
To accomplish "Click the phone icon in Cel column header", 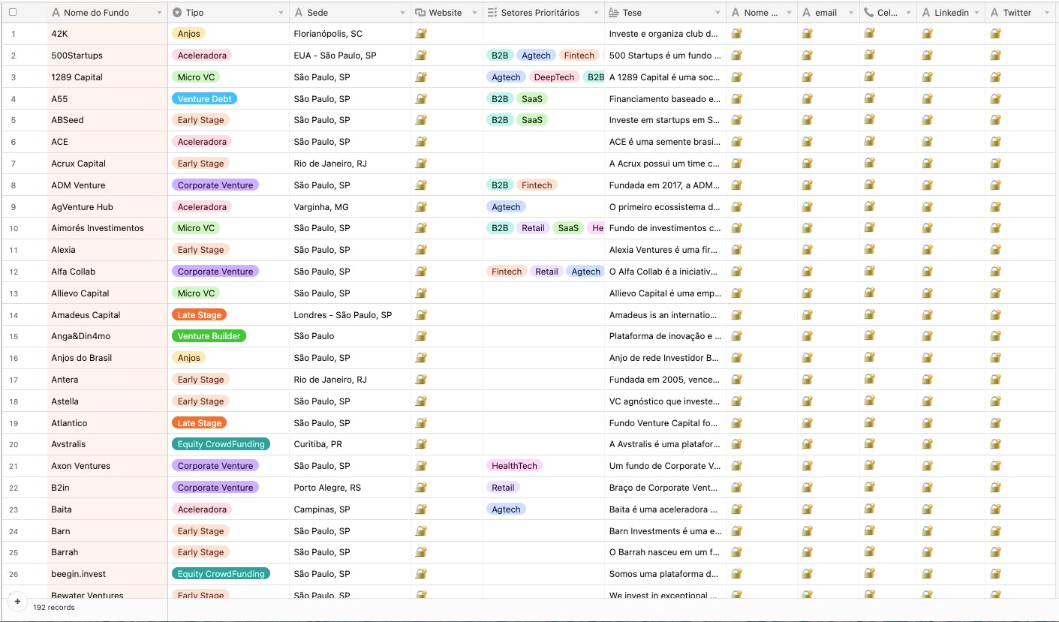I will [x=868, y=13].
